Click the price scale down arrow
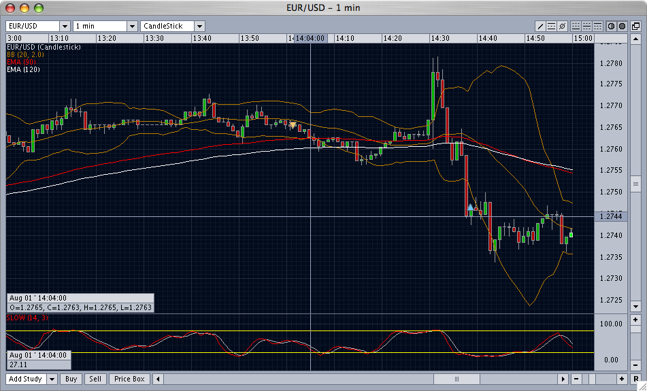 635,307
